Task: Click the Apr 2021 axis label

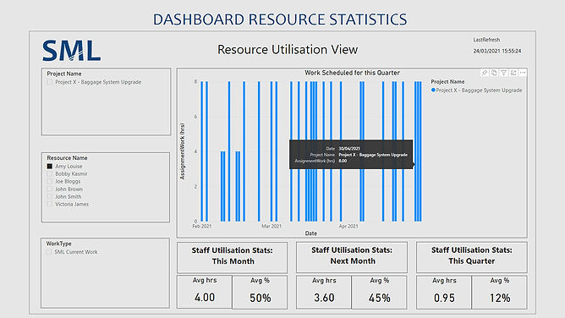Action: (348, 226)
